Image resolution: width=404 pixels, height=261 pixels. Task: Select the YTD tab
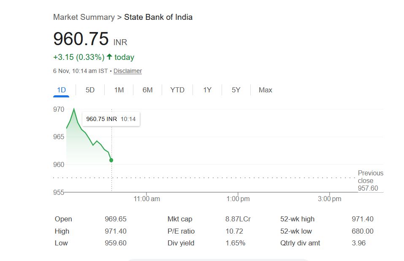click(177, 90)
